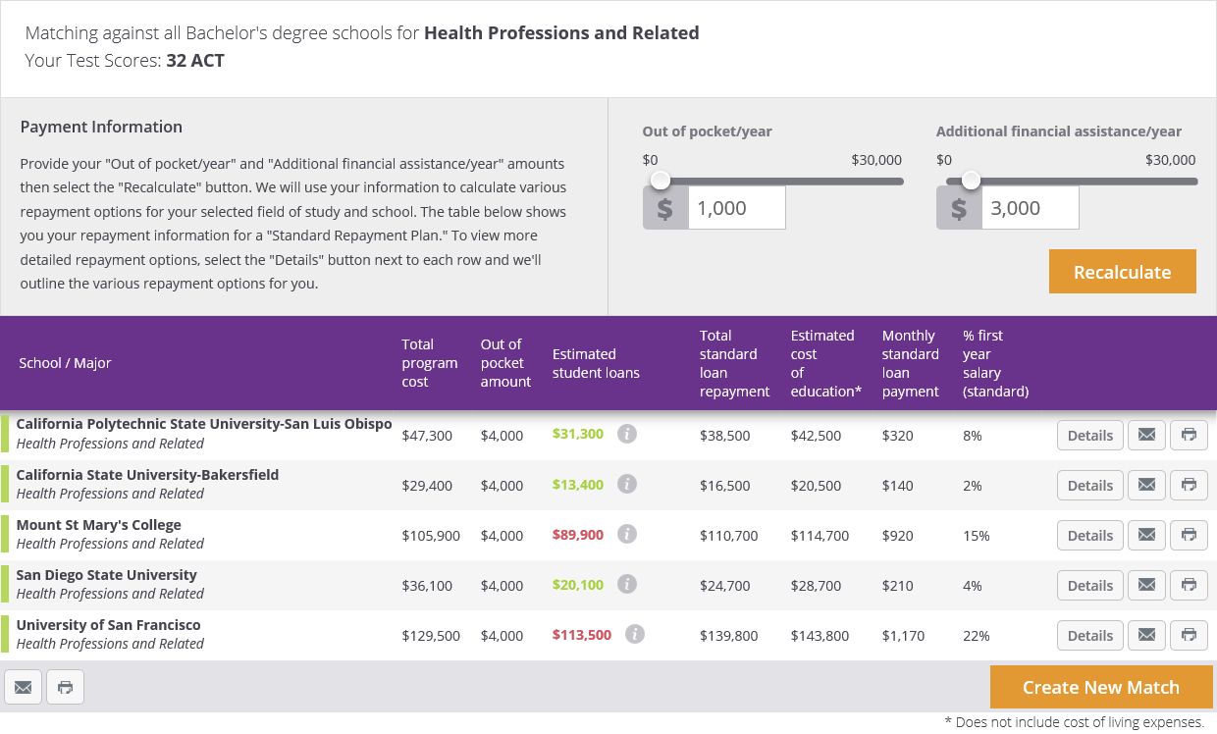Click info icon next to $89,900 student loans
Viewport: 1217px width, 734px height.
627,534
